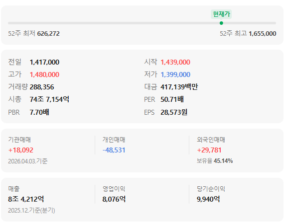
Task: Click the 매출 label
Action: 14,189
